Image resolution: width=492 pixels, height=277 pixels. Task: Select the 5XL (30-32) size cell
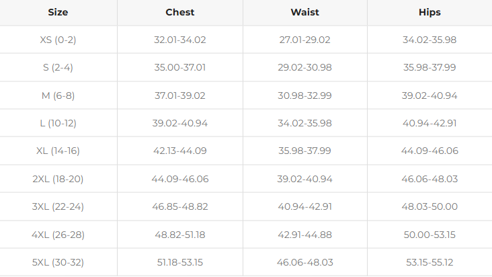[x=58, y=262]
